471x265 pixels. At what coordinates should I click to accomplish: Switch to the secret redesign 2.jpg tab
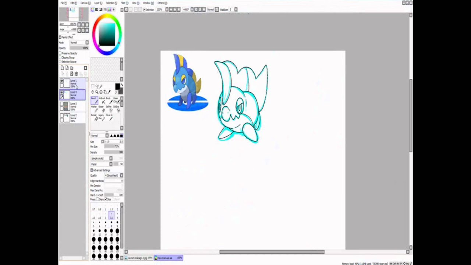click(139, 258)
